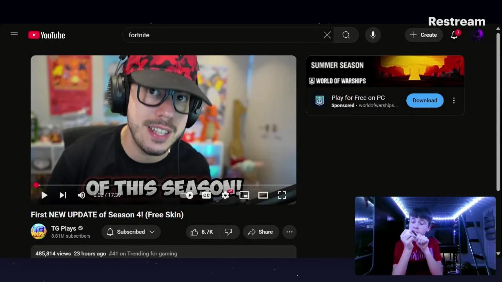Dislike the video

pyautogui.click(x=229, y=232)
